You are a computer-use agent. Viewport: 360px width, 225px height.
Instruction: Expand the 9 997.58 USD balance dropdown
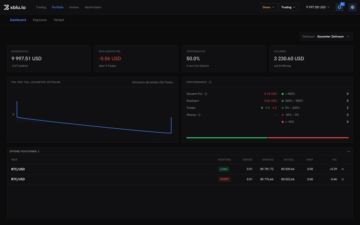tap(318, 7)
